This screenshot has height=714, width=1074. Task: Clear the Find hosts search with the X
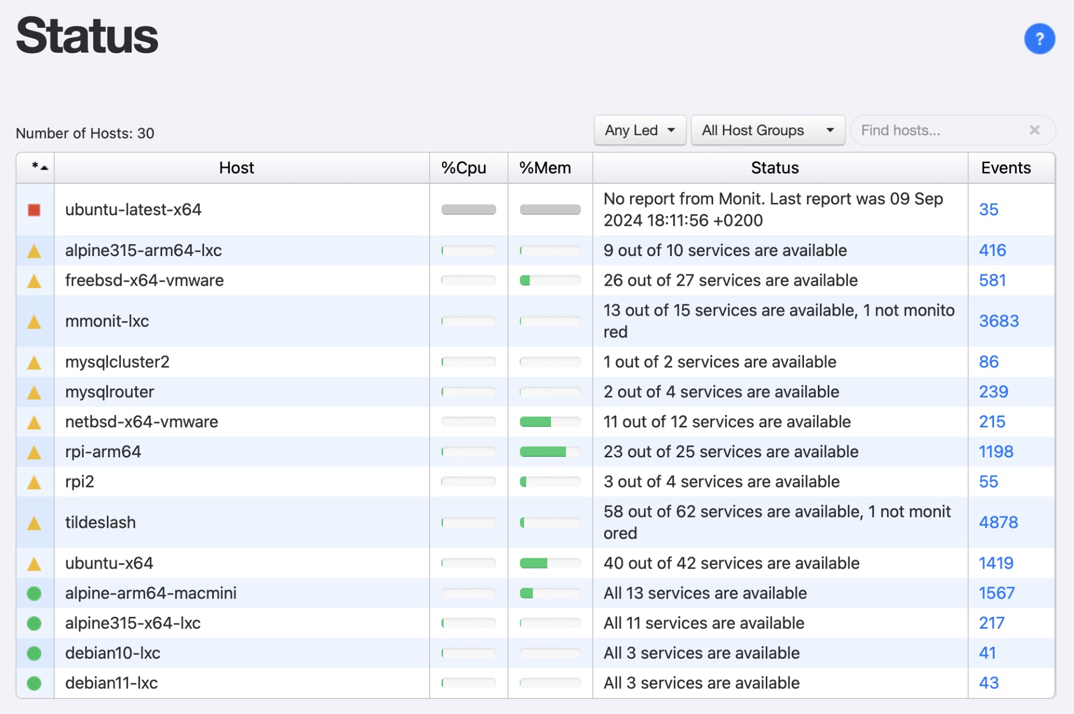(x=1034, y=130)
